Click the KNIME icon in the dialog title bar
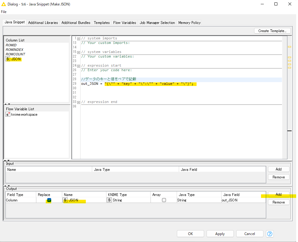The height and width of the screenshot is (242, 298). point(3,4)
